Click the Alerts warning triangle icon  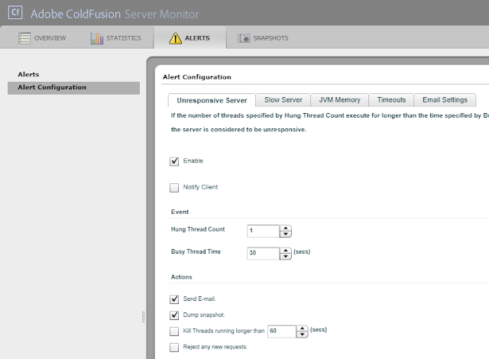click(x=175, y=38)
